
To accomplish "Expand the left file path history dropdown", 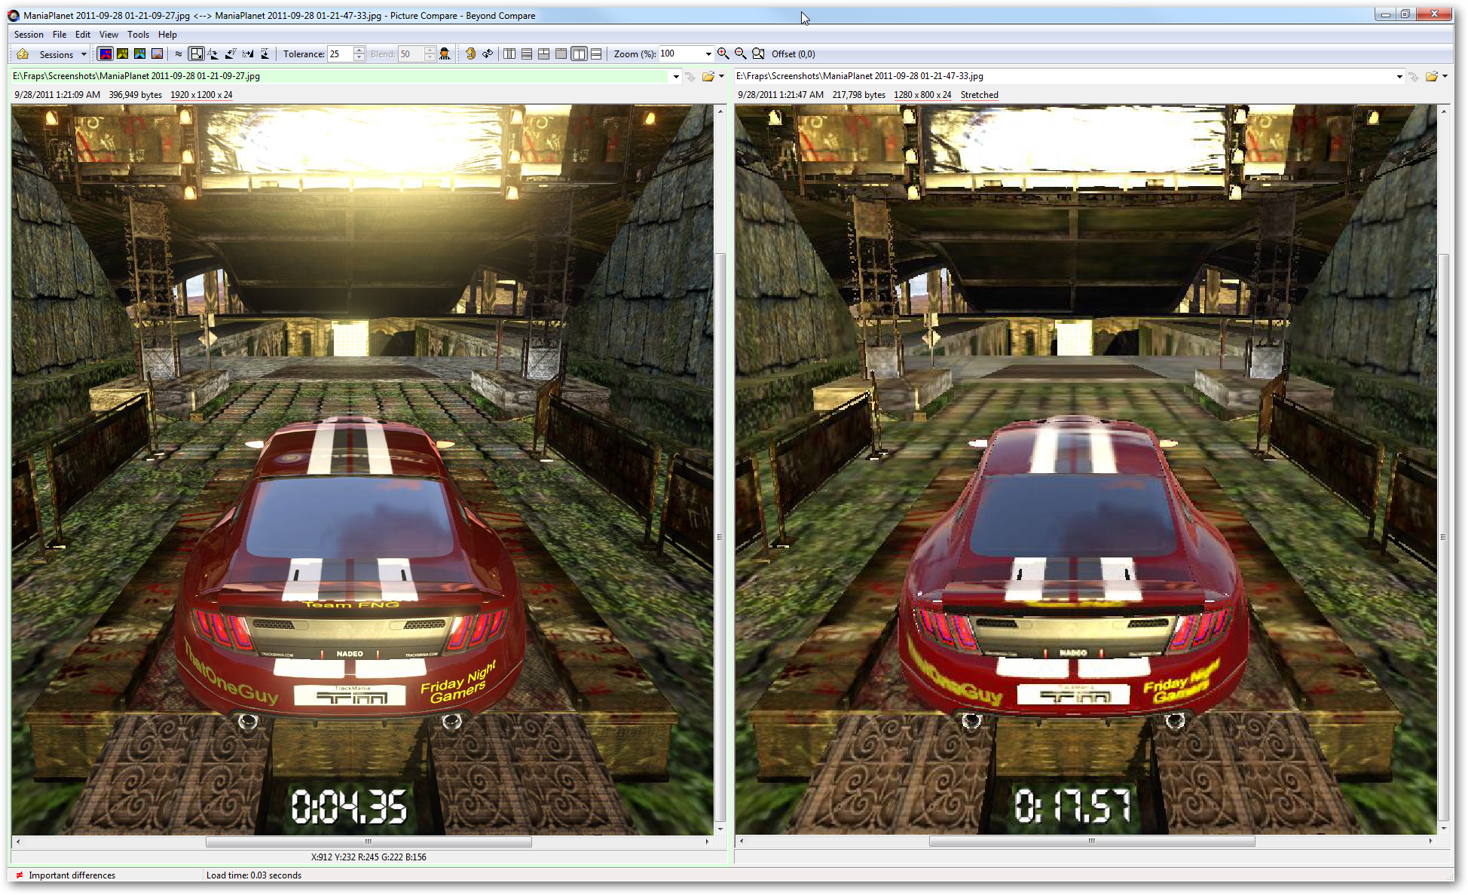I will point(676,76).
